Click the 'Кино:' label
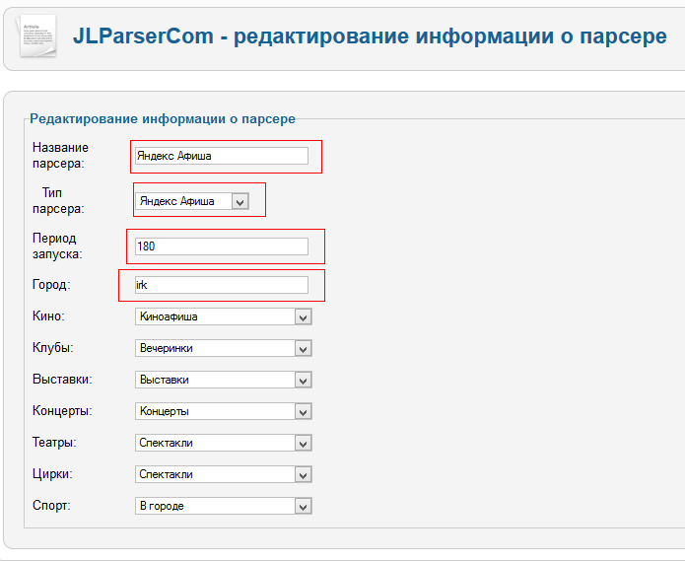Viewport: 685px width, 561px height. pos(48,316)
